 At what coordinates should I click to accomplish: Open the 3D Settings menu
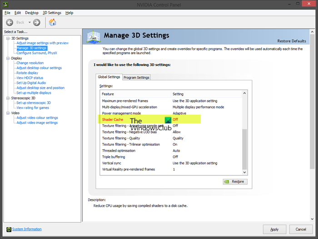(x=52, y=13)
